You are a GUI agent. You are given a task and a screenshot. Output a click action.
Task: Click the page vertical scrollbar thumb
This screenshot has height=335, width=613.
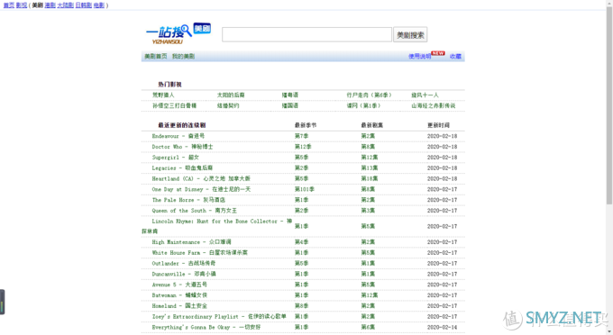tap(609, 105)
